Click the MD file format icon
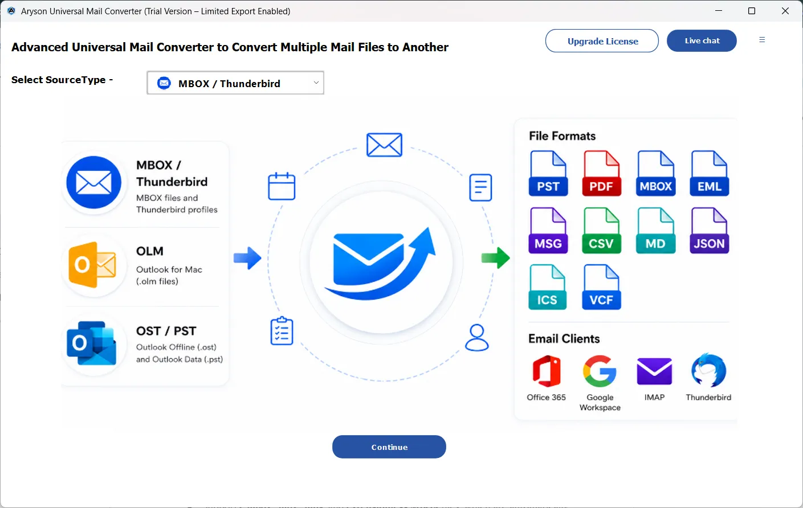This screenshot has width=803, height=508. tap(655, 230)
